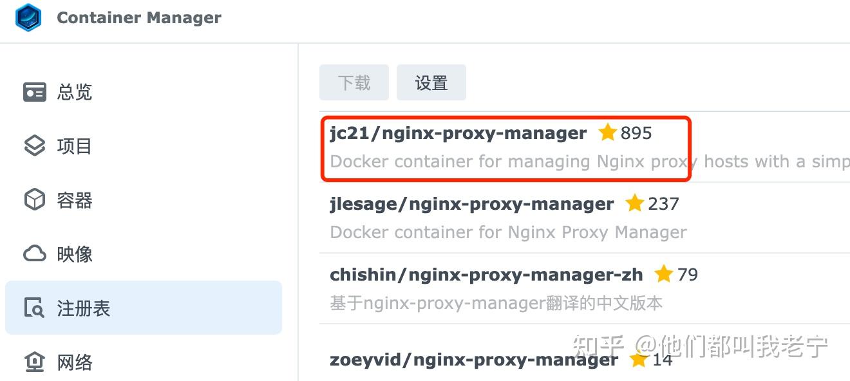Screen dimensions: 850x381
Task: Select the jlesage/nginx-proxy-manager image listing
Action: coord(471,204)
